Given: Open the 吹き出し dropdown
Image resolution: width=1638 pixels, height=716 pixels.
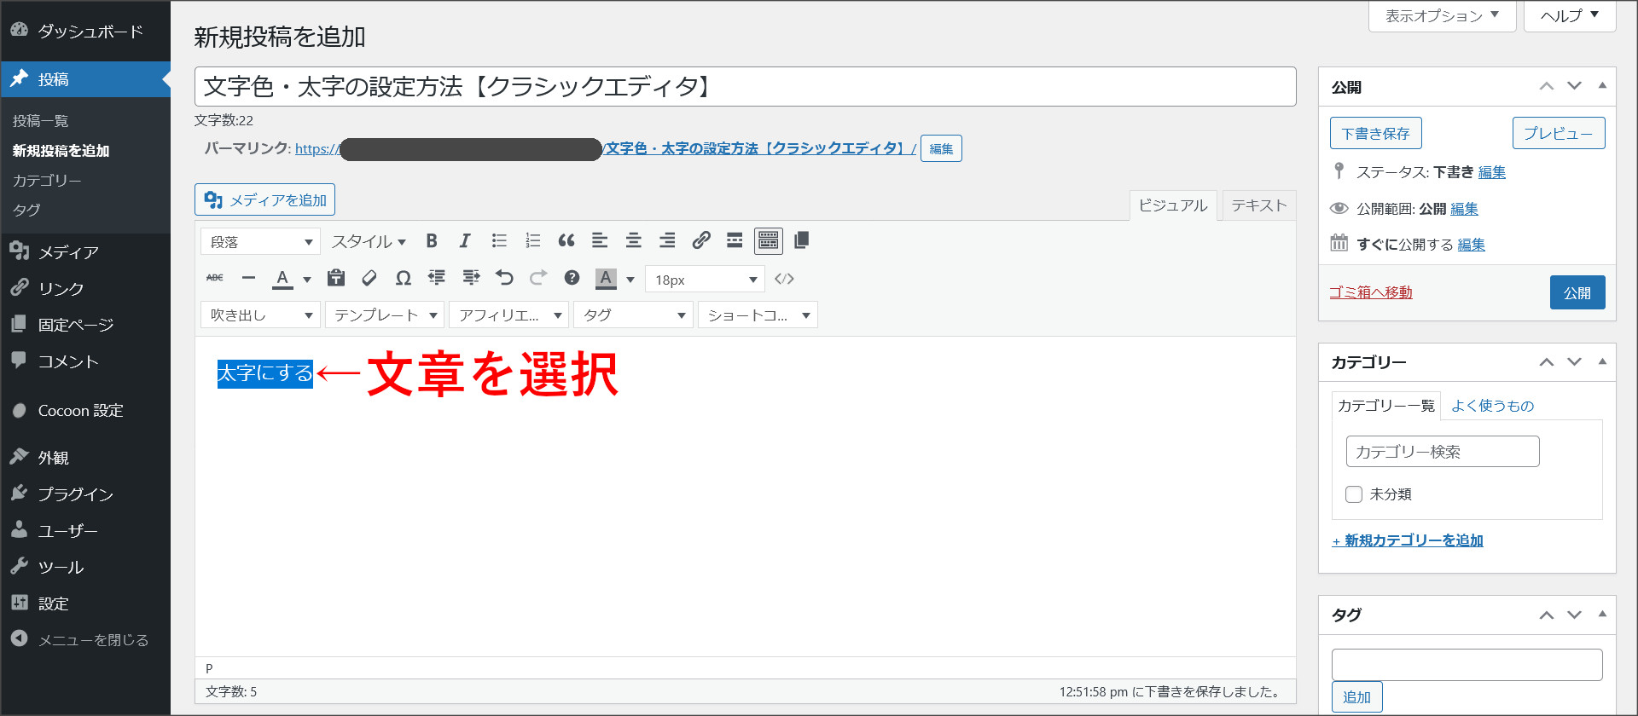Looking at the screenshot, I should (x=261, y=315).
